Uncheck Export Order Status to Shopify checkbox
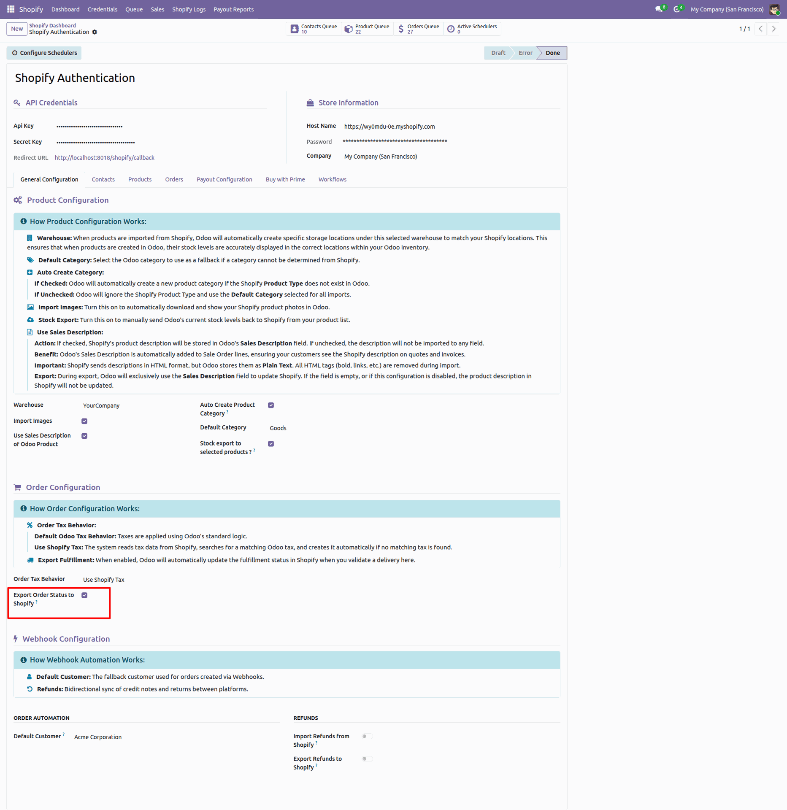Viewport: 787px width, 810px height. pyautogui.click(x=84, y=595)
